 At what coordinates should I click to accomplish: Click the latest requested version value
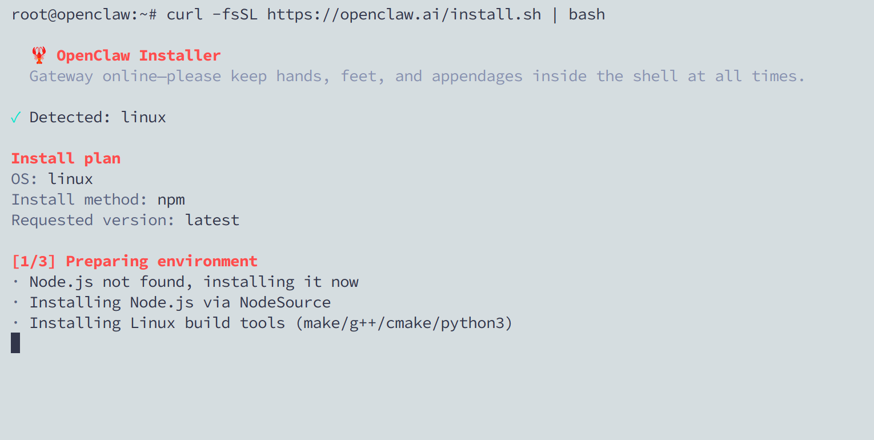212,220
